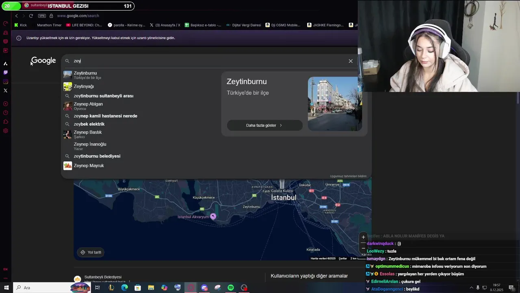Switch to Opera GX in taskbar
Screen dimensions: 520x293
point(191,288)
